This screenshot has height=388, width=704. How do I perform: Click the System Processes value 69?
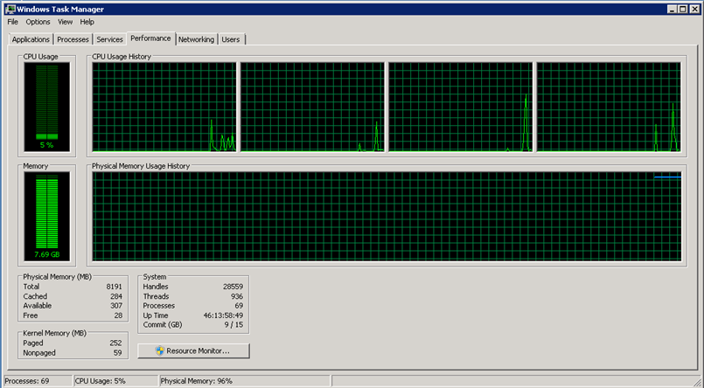click(x=239, y=306)
